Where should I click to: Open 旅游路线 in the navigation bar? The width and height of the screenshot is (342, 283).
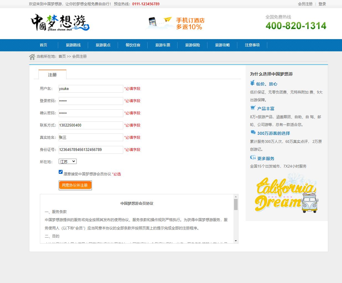coord(73,45)
